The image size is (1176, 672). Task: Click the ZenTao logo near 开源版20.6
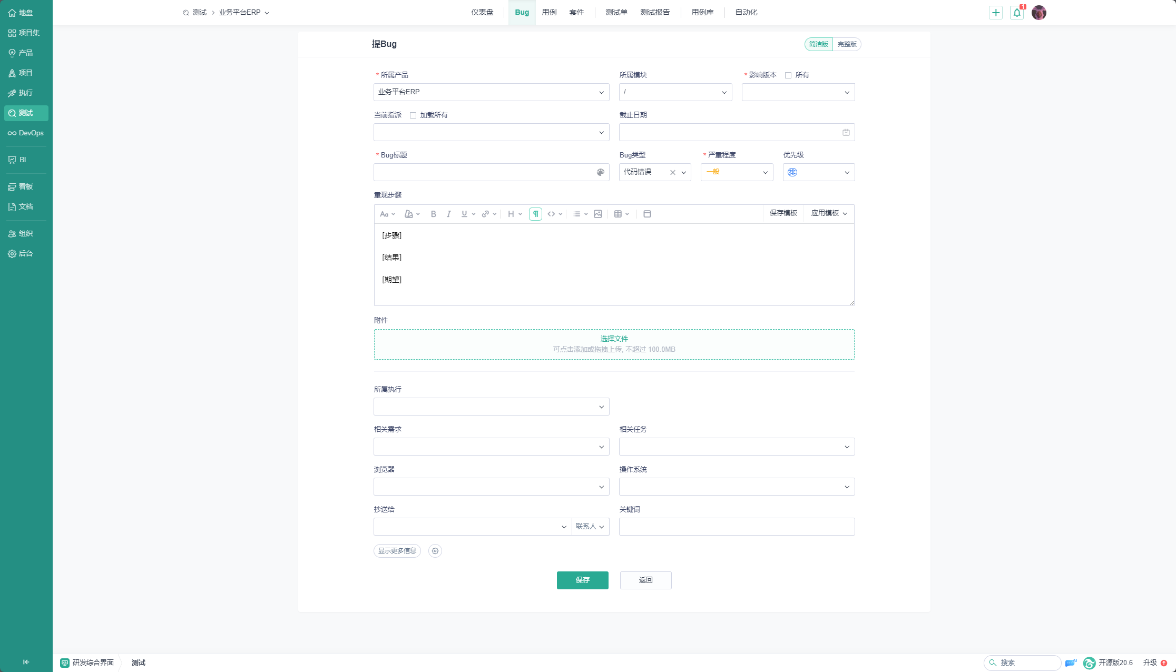pyautogui.click(x=1089, y=663)
